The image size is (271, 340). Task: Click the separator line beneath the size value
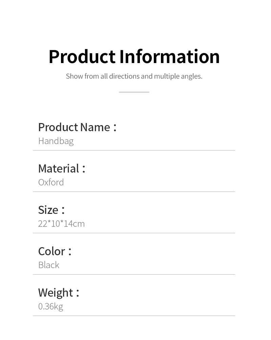click(134, 233)
